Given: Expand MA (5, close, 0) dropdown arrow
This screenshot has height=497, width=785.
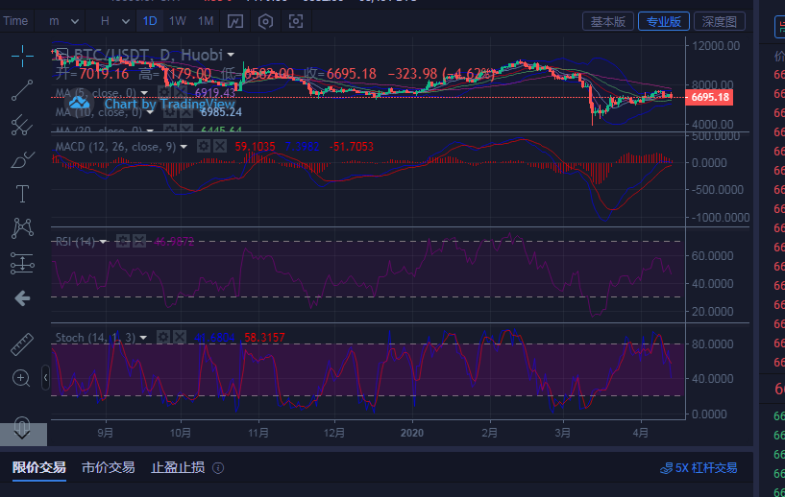Looking at the screenshot, I should point(144,93).
